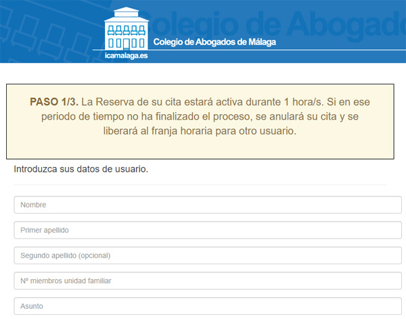The image size is (406, 319).
Task: Click the Colegio de Abogados de Málaga title
Action: point(215,42)
